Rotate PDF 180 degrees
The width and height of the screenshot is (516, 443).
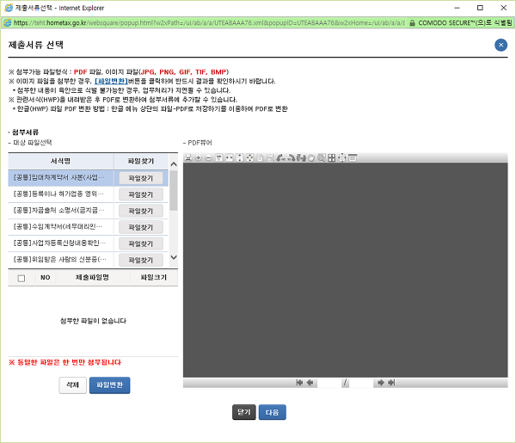(301, 157)
